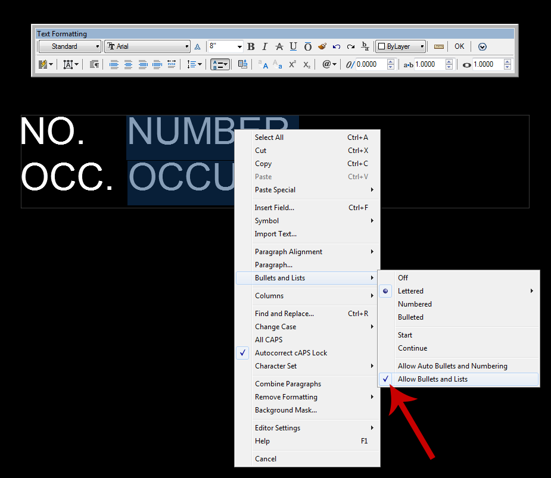Open the font dropdown showing Arial
The image size is (551, 478).
point(187,46)
